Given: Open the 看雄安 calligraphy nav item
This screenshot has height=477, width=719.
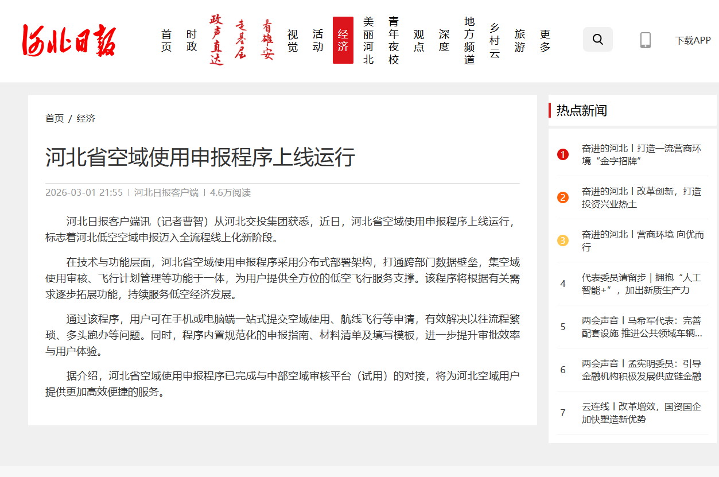Looking at the screenshot, I should [267, 40].
